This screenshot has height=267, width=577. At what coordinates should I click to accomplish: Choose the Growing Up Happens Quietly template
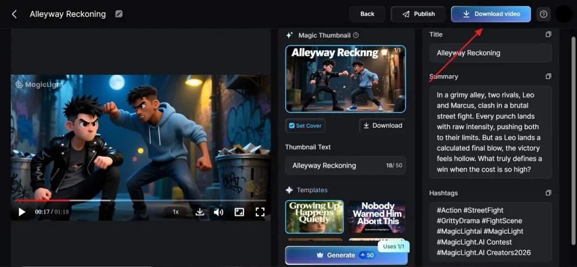[x=314, y=217]
